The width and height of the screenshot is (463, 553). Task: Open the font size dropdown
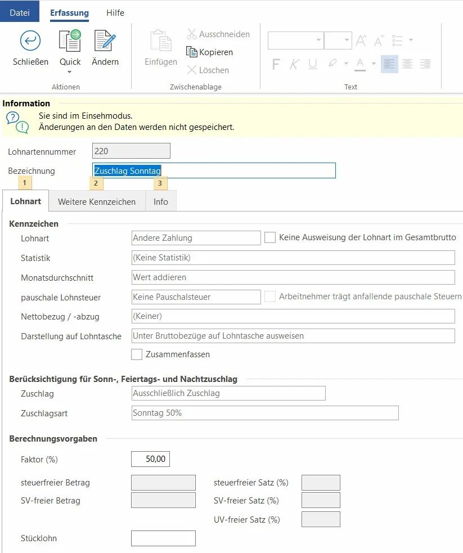click(347, 41)
